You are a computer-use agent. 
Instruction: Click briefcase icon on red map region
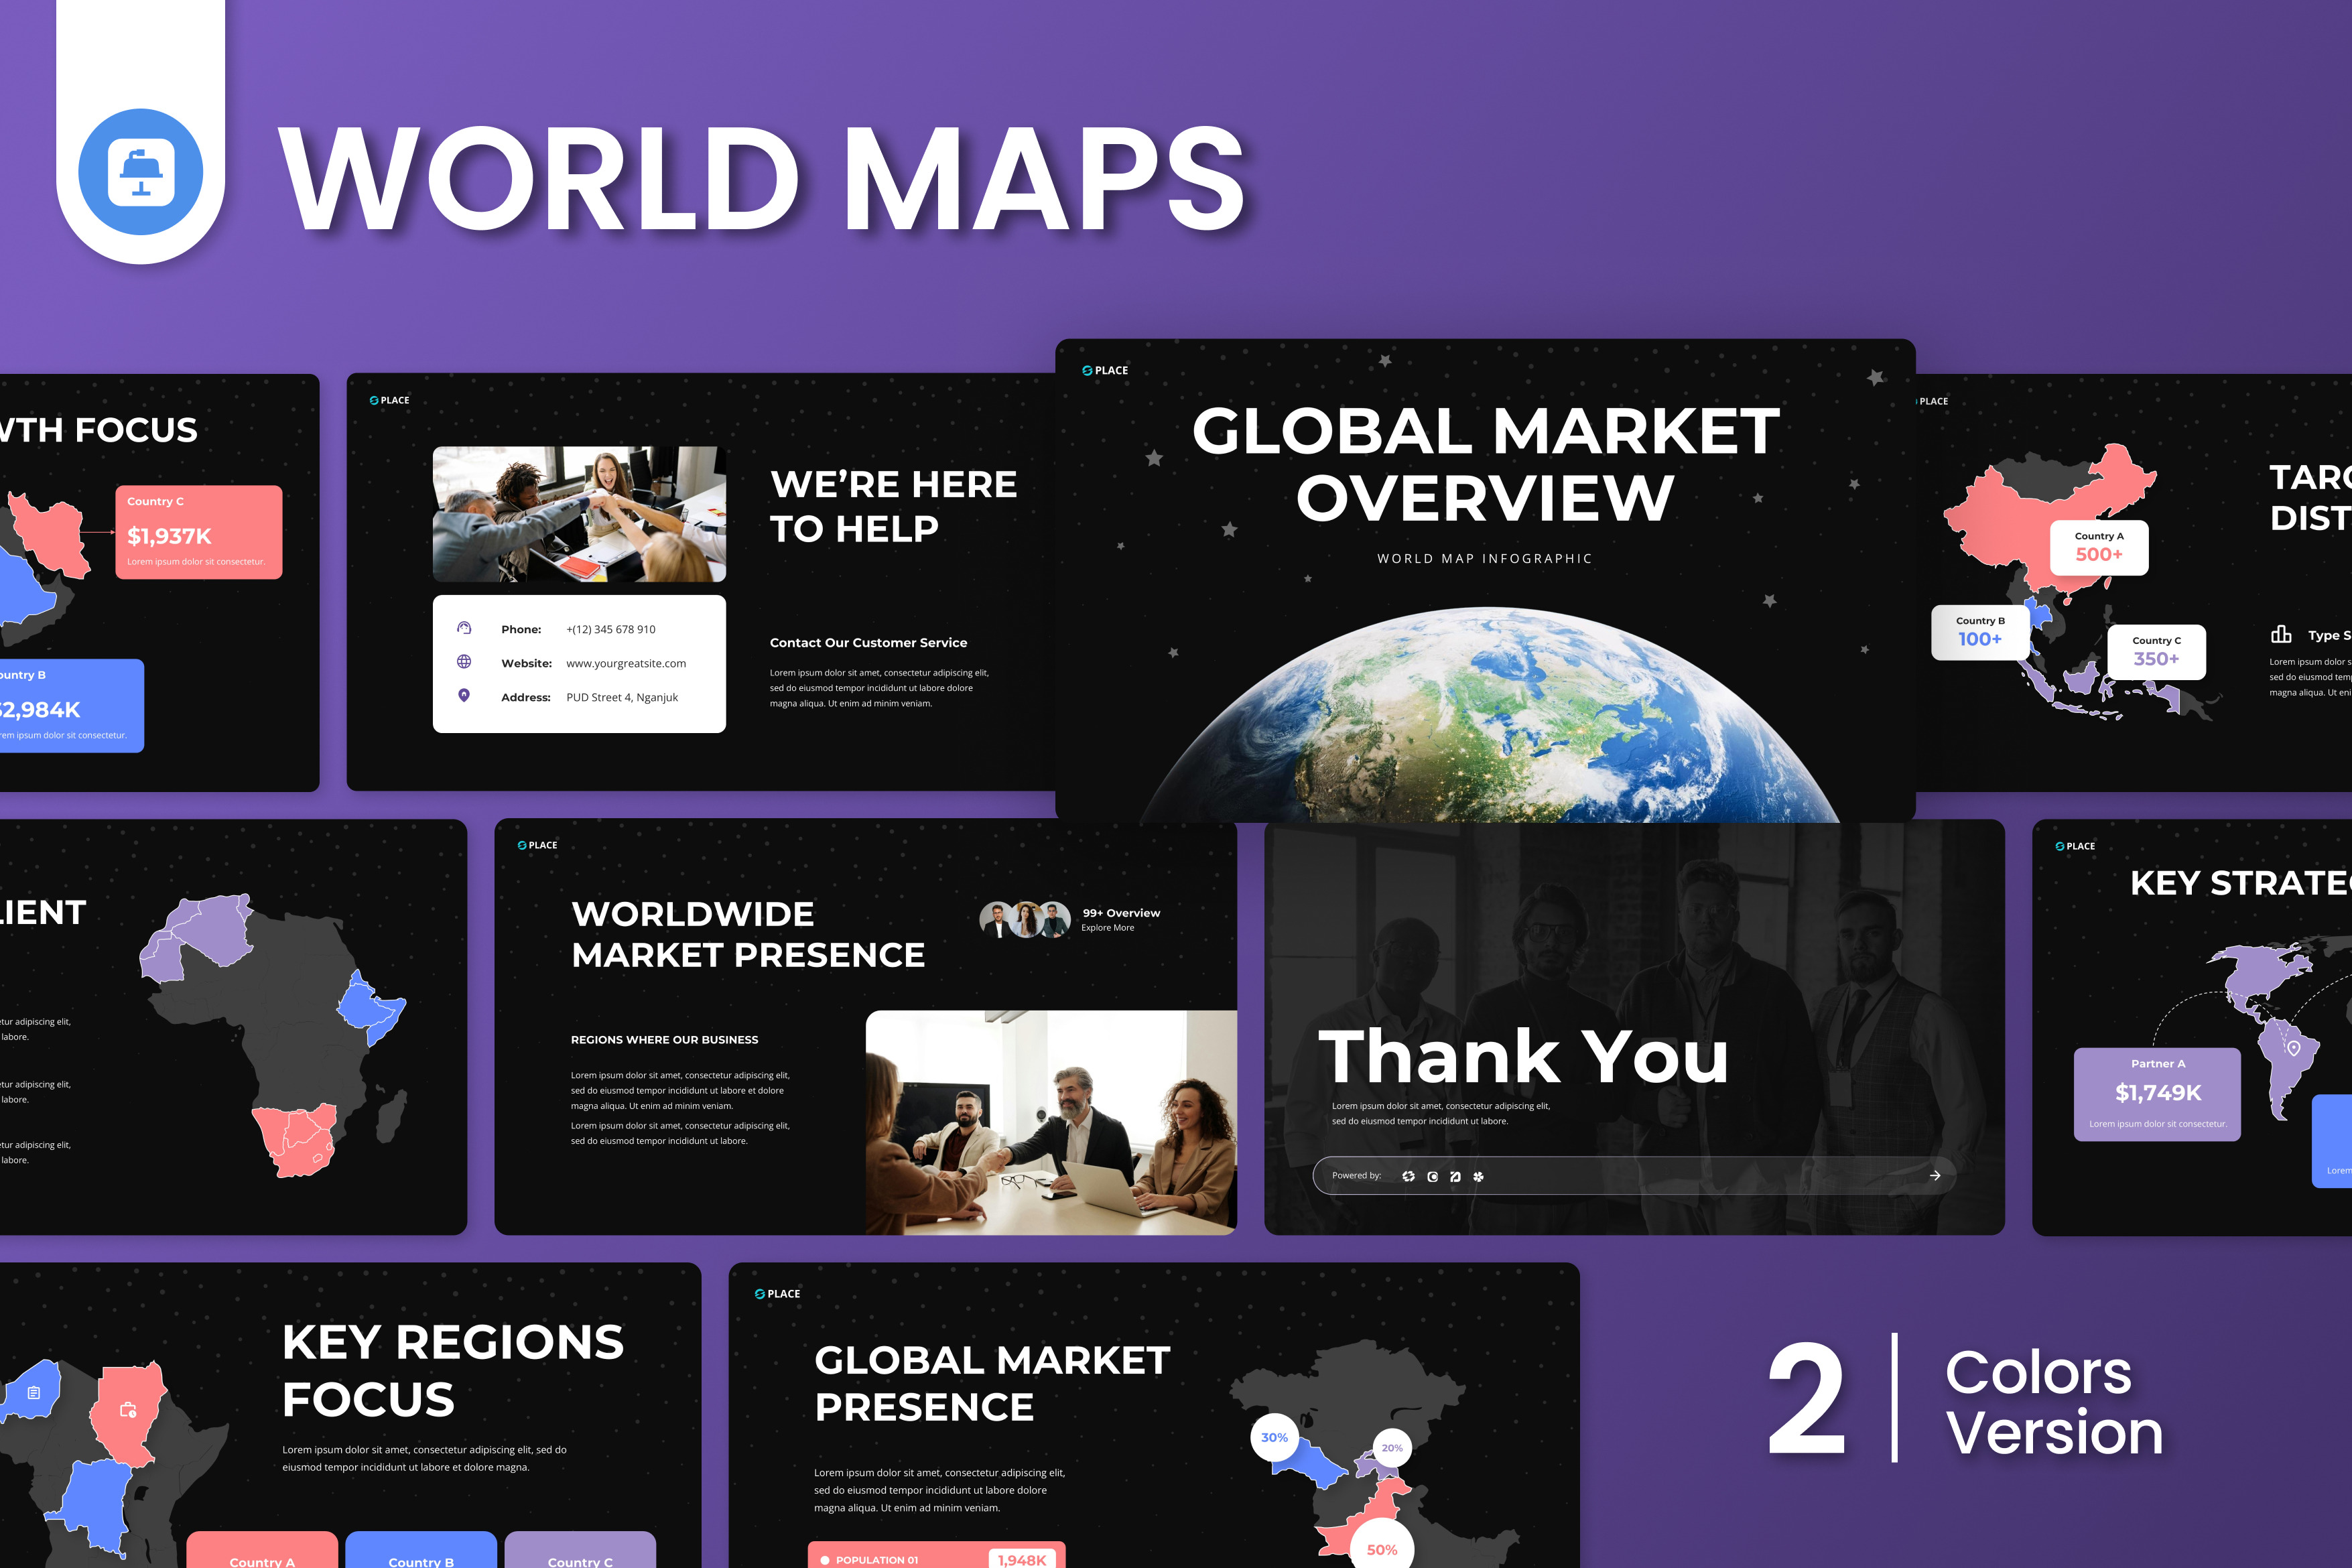click(x=128, y=1410)
